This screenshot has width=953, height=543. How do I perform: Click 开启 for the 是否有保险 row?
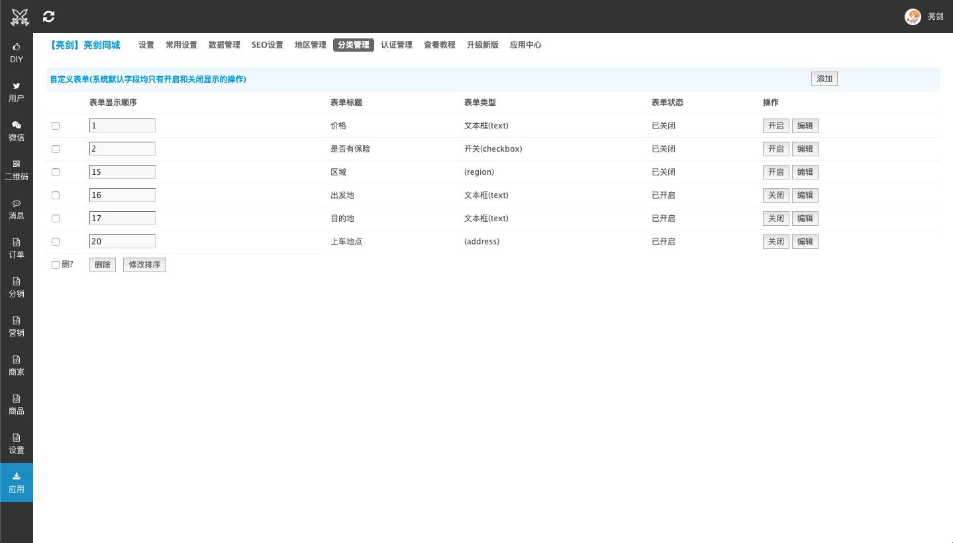[776, 149]
